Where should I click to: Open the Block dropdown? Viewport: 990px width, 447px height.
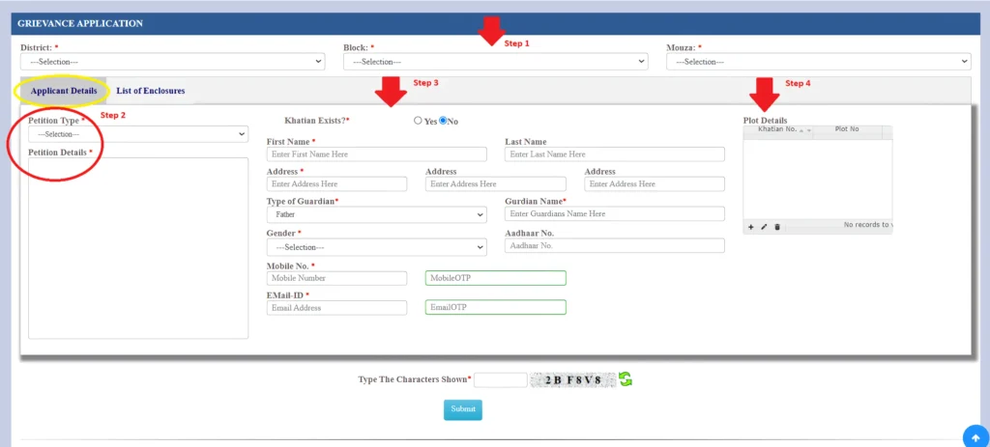coord(496,62)
